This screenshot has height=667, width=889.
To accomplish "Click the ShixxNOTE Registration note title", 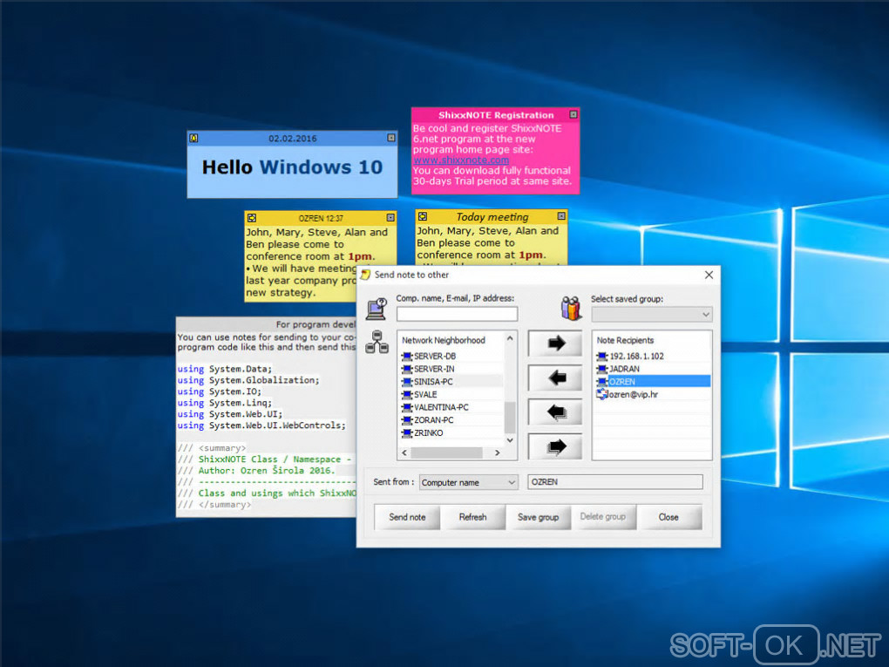I will coord(496,114).
